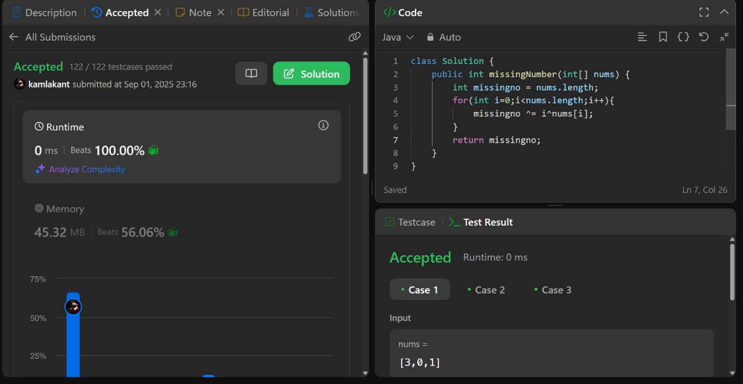Select the Case 3 testcase
Viewport: 743px width, 384px height.
tap(553, 290)
